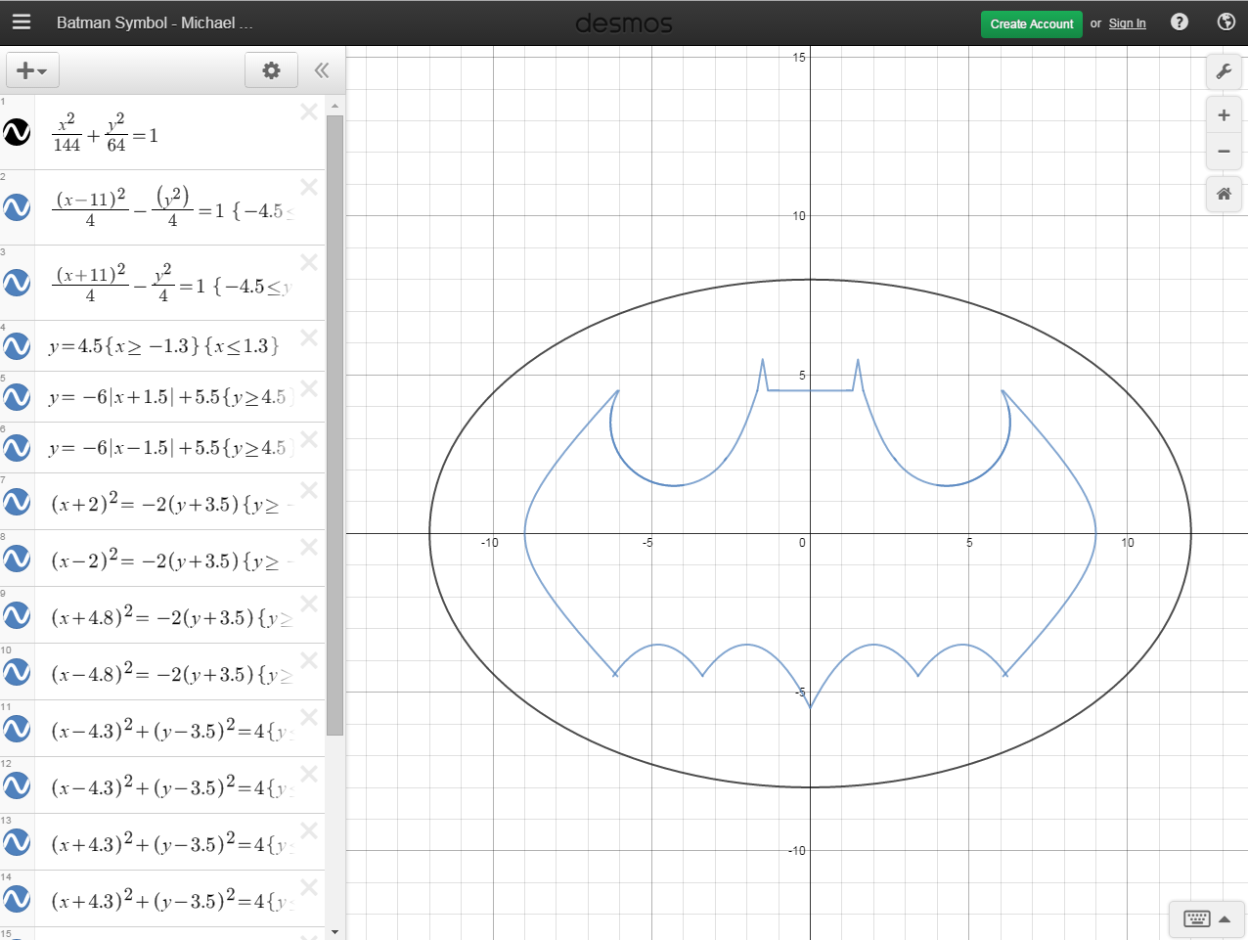Viewport: 1248px width, 940px height.
Task: Toggle visibility icon of expression 11
Action: (x=17, y=729)
